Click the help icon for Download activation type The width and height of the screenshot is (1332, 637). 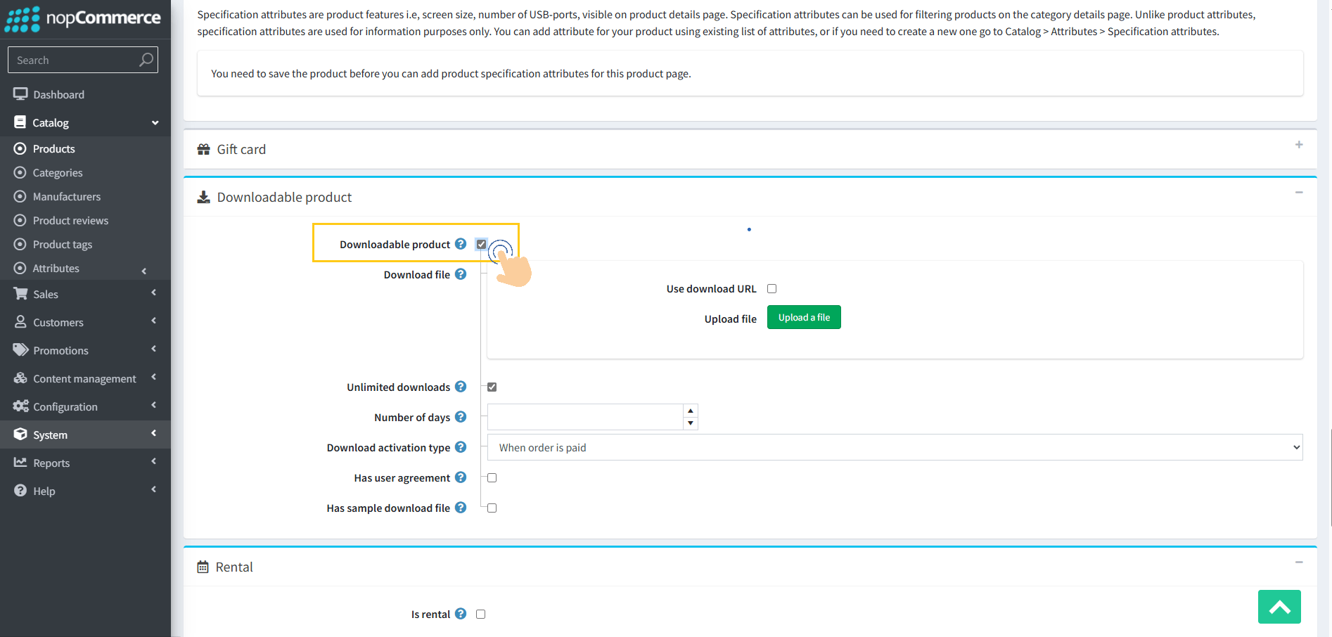coord(461,447)
